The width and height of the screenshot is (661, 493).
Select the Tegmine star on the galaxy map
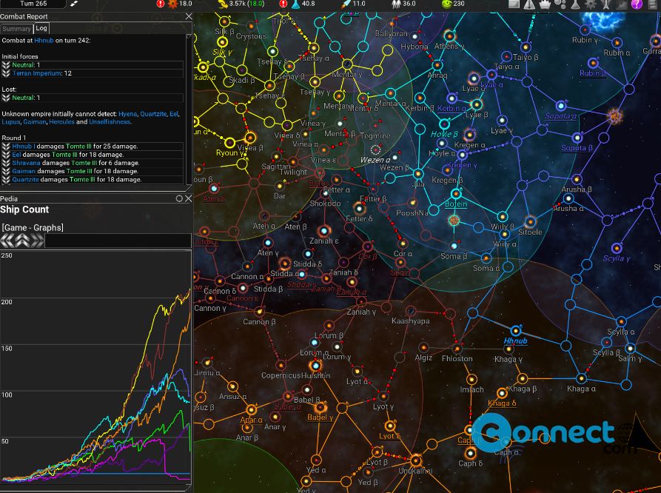click(375, 126)
